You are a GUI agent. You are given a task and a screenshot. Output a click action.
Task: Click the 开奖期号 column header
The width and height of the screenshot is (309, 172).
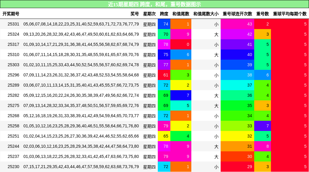(11, 14)
